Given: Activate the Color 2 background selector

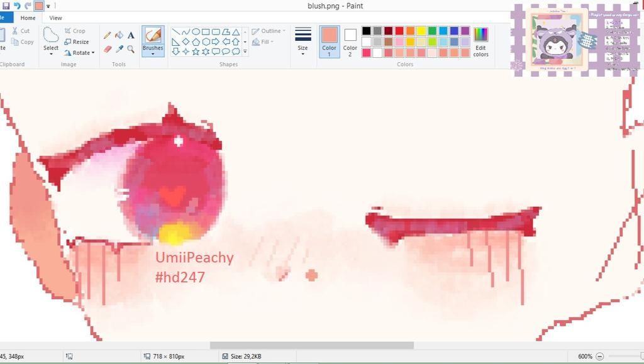Looking at the screenshot, I should (350, 41).
